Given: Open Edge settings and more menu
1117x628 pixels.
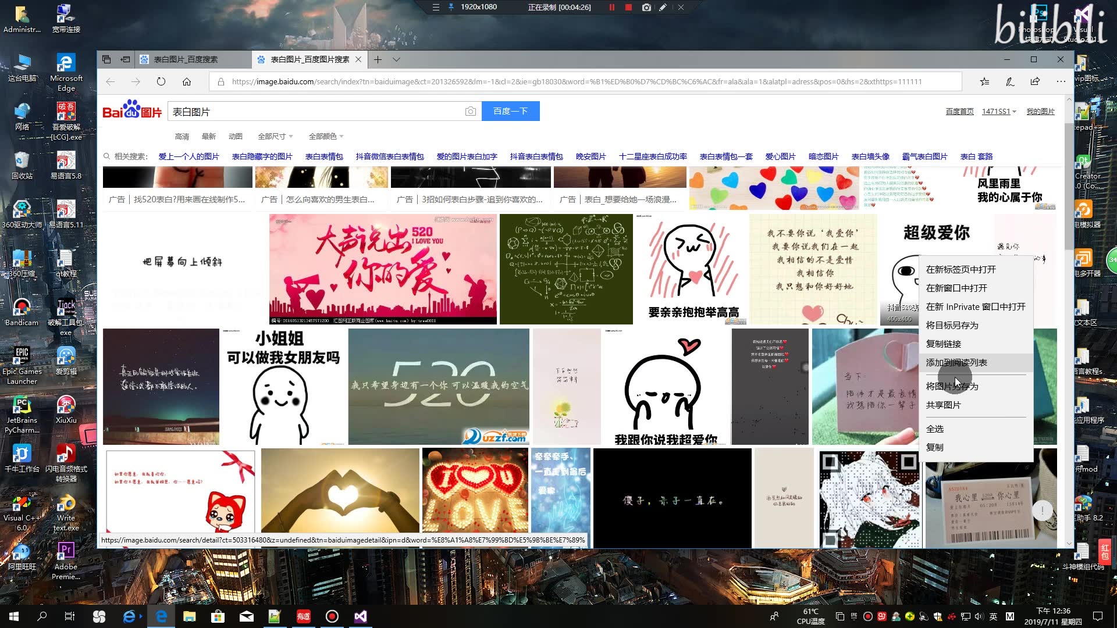Looking at the screenshot, I should coord(1061,81).
